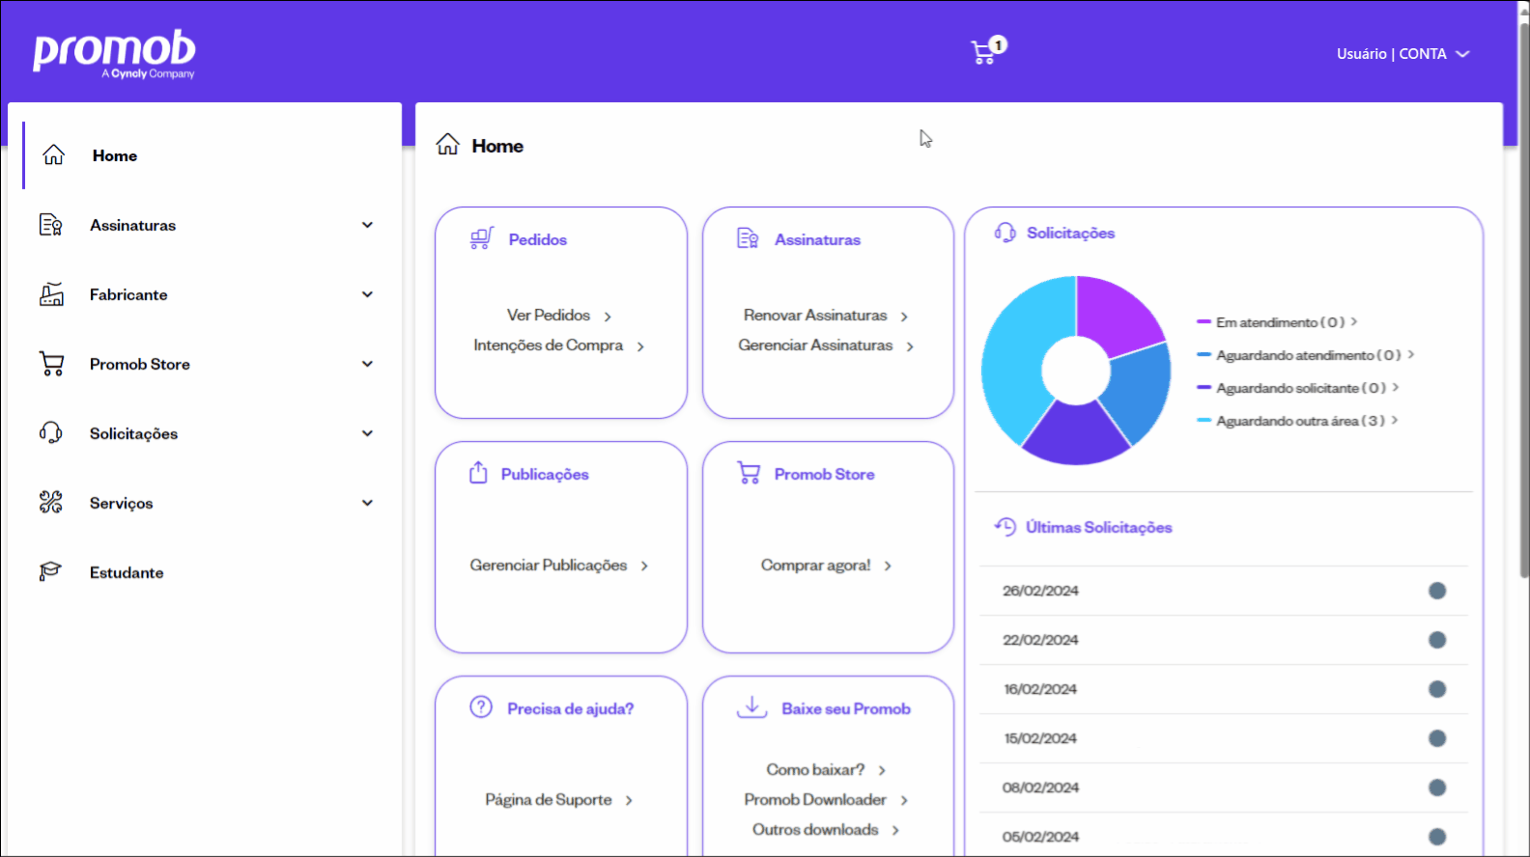Viewport: 1530px width, 857px height.
Task: Click the Assinaturas card certificate icon
Action: pyautogui.click(x=748, y=238)
